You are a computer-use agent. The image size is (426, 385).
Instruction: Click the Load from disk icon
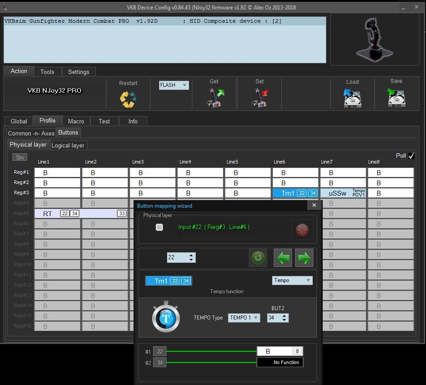(x=353, y=98)
